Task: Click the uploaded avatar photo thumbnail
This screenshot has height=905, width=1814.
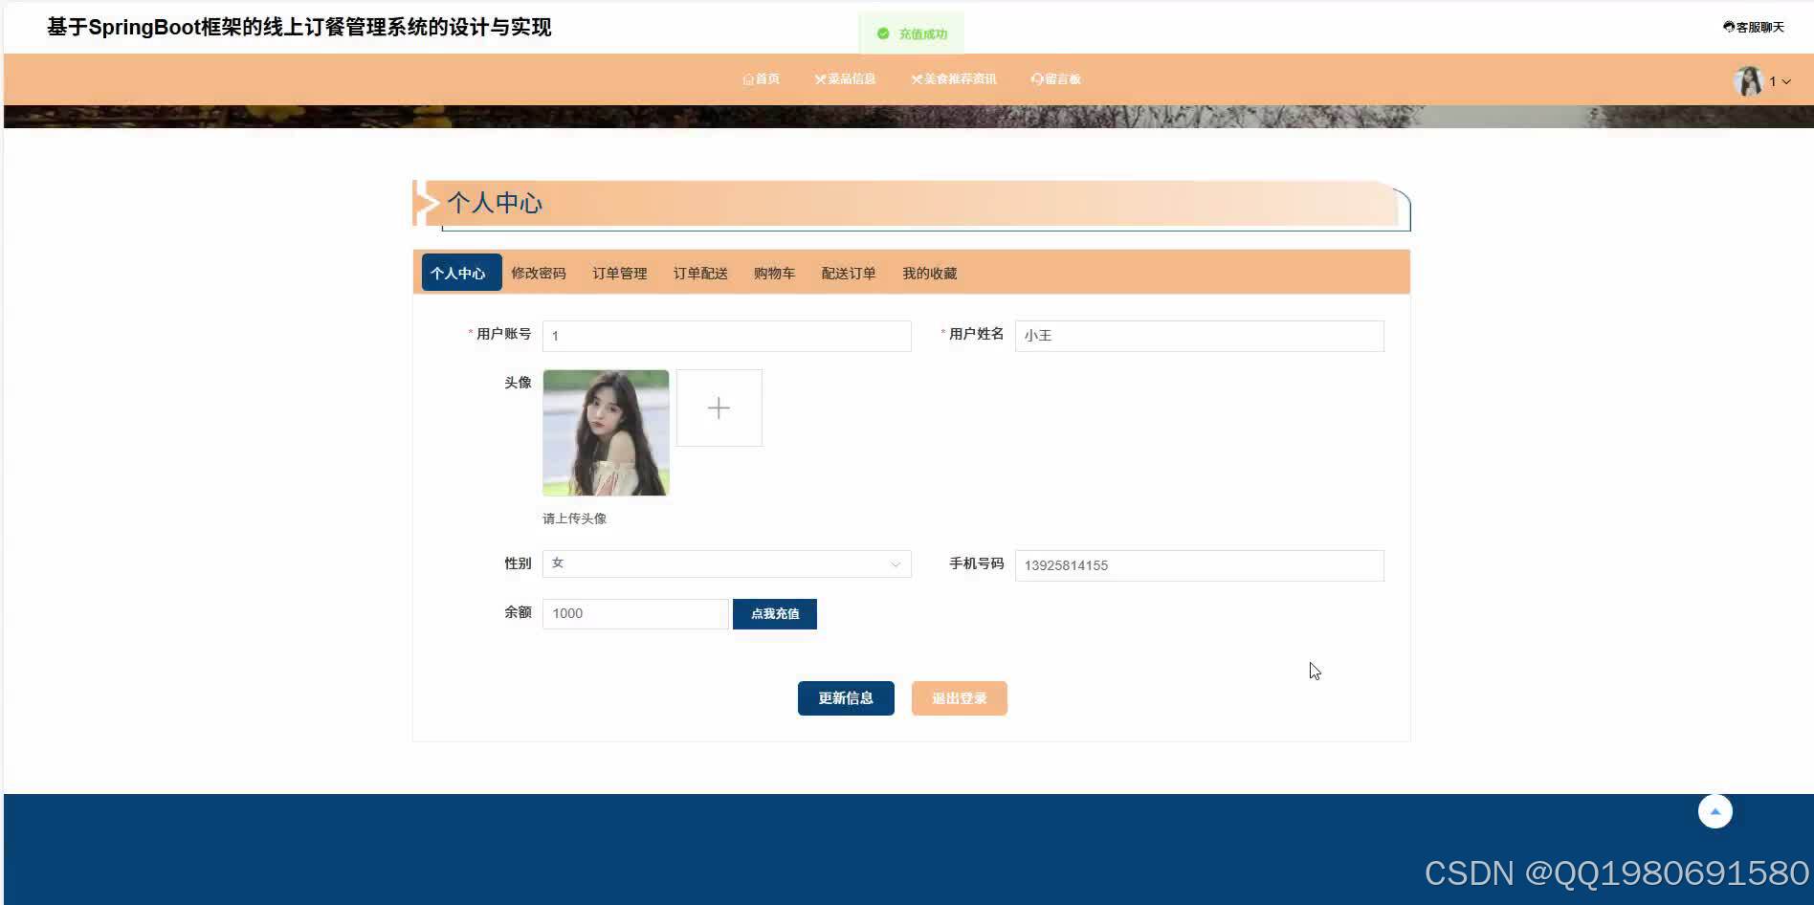Action: (x=606, y=432)
